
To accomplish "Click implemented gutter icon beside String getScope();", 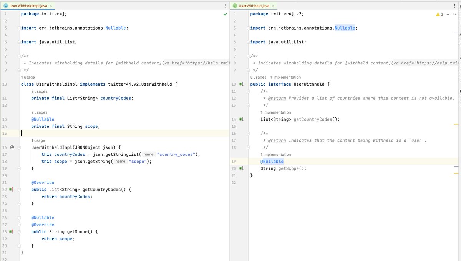I will (241, 168).
